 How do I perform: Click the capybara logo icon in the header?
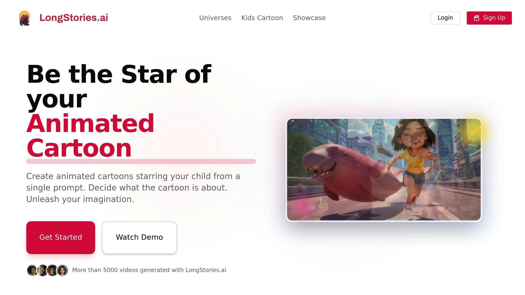pos(25,18)
